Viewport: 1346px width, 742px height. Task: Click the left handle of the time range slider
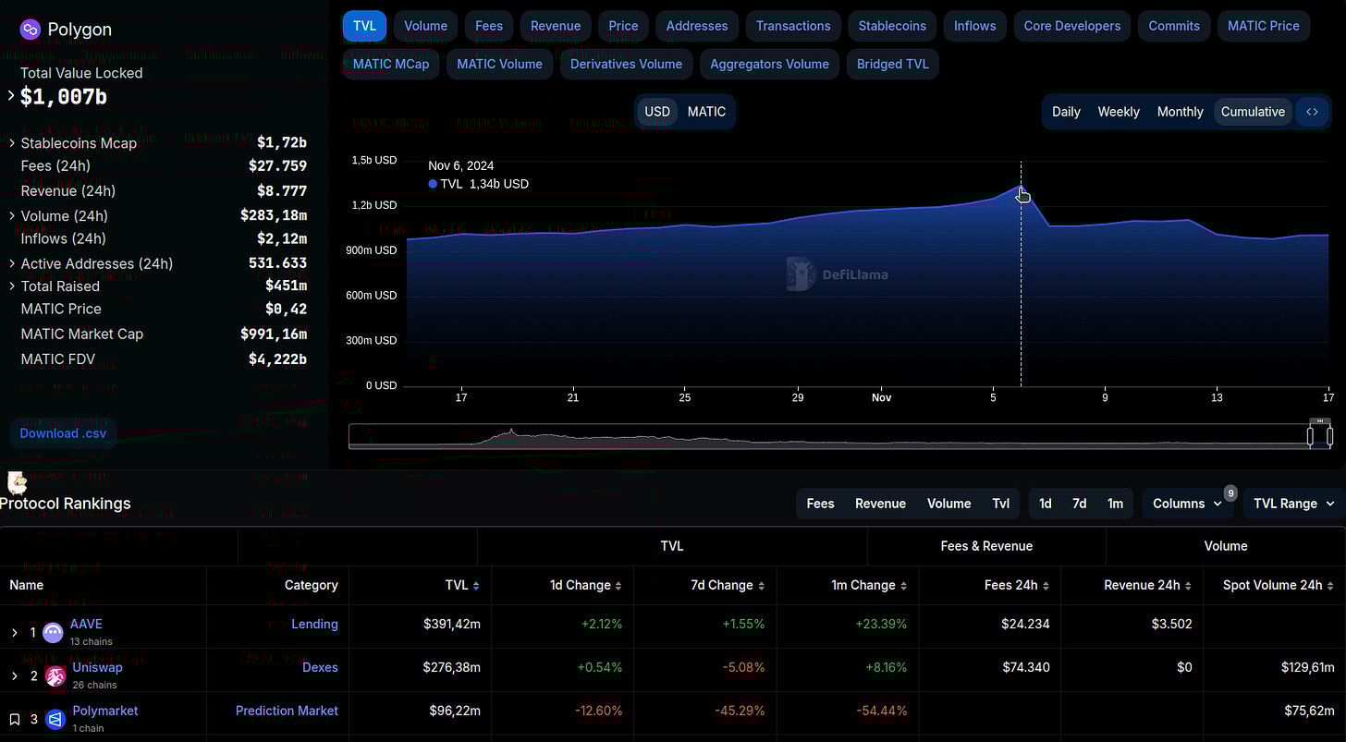(1311, 436)
